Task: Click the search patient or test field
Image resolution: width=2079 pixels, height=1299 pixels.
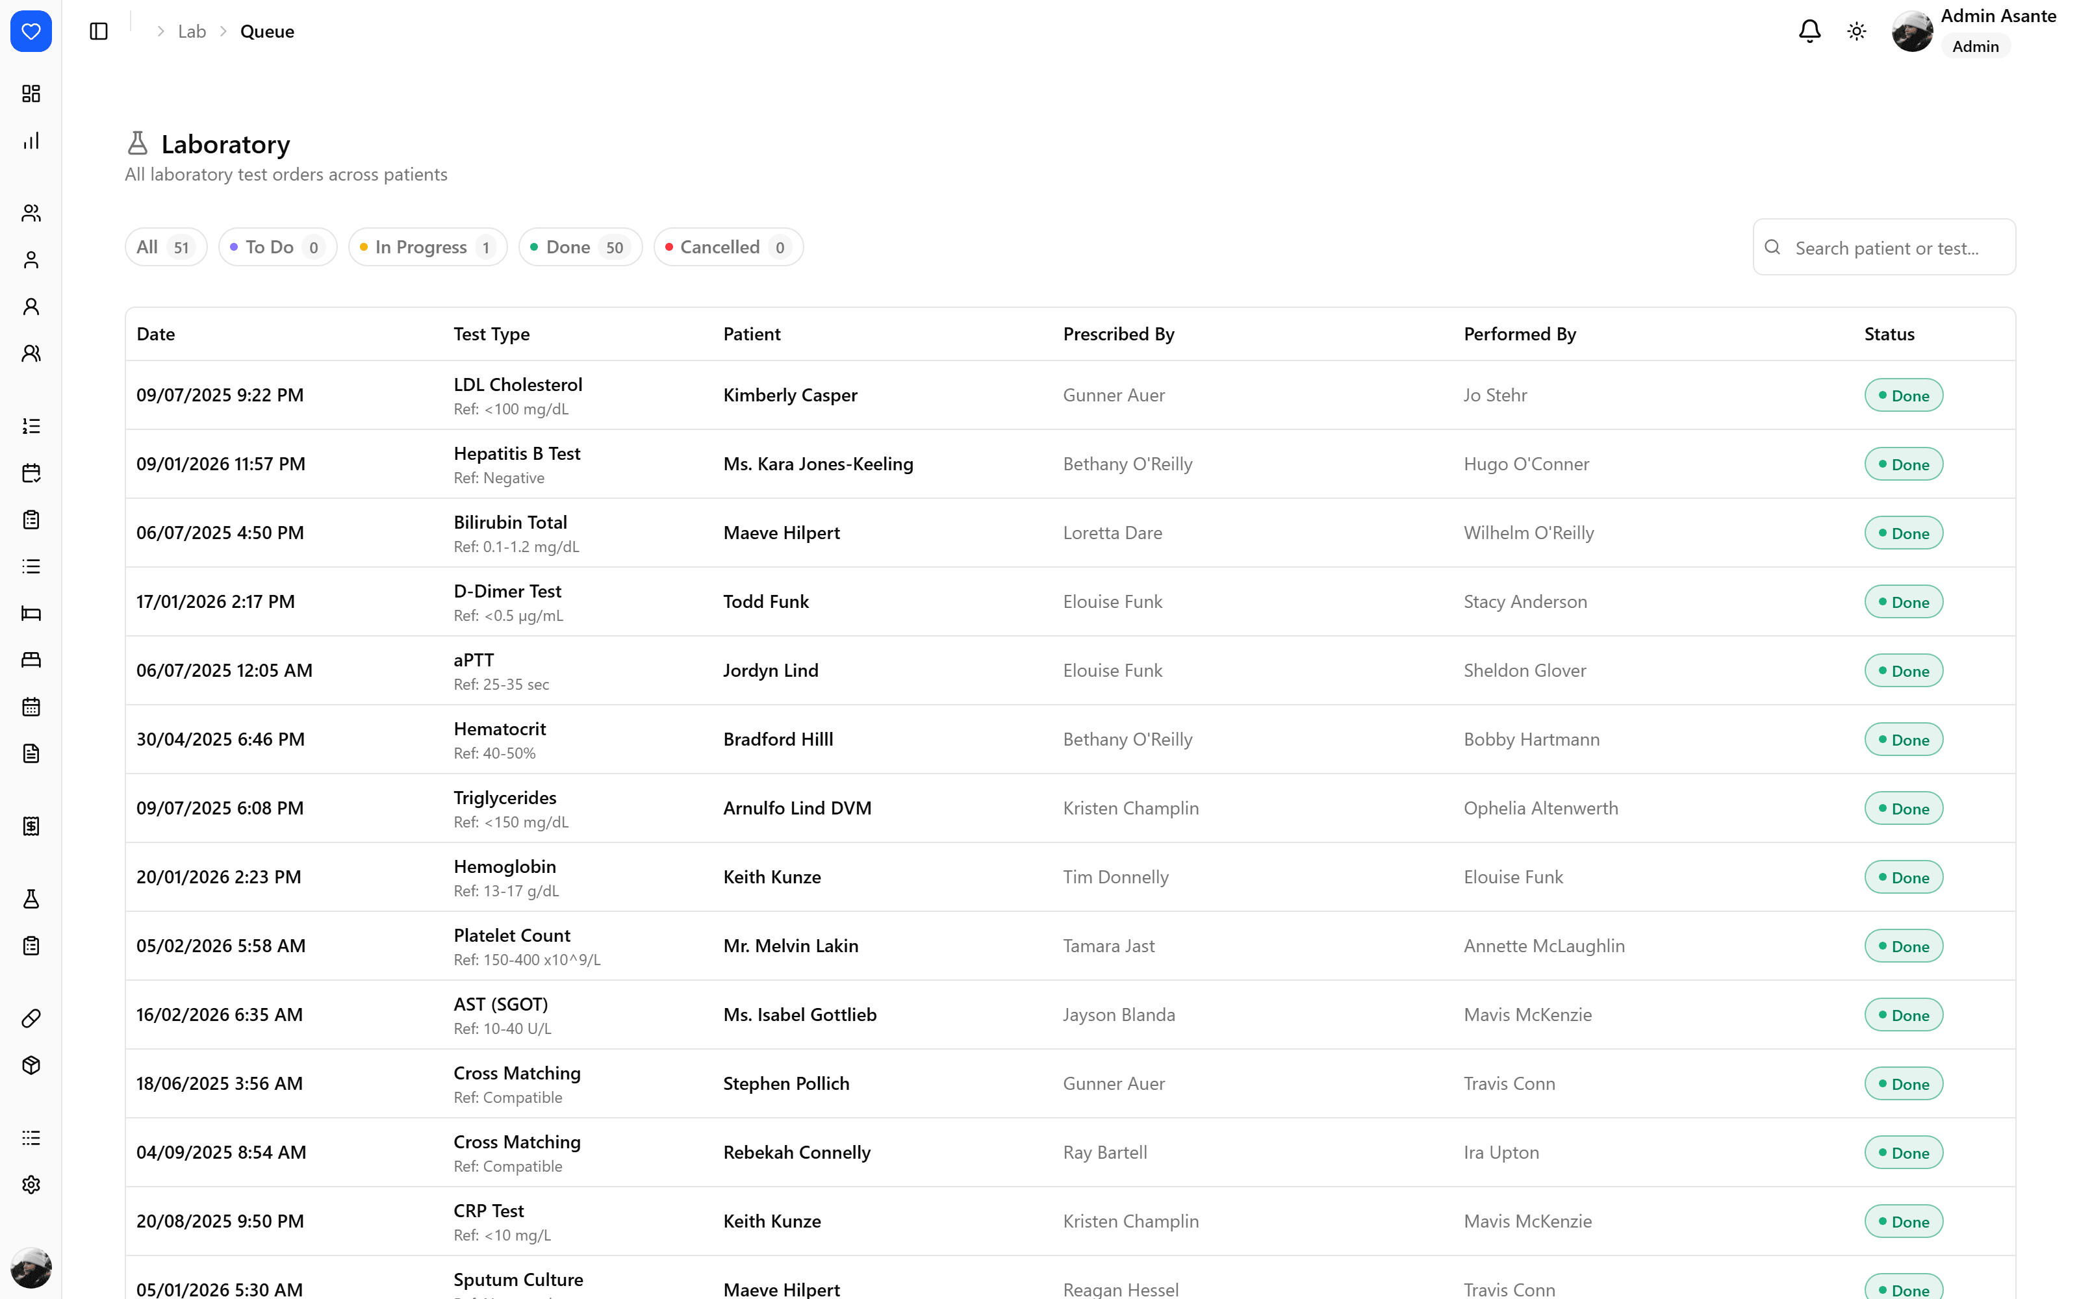Action: (1884, 247)
